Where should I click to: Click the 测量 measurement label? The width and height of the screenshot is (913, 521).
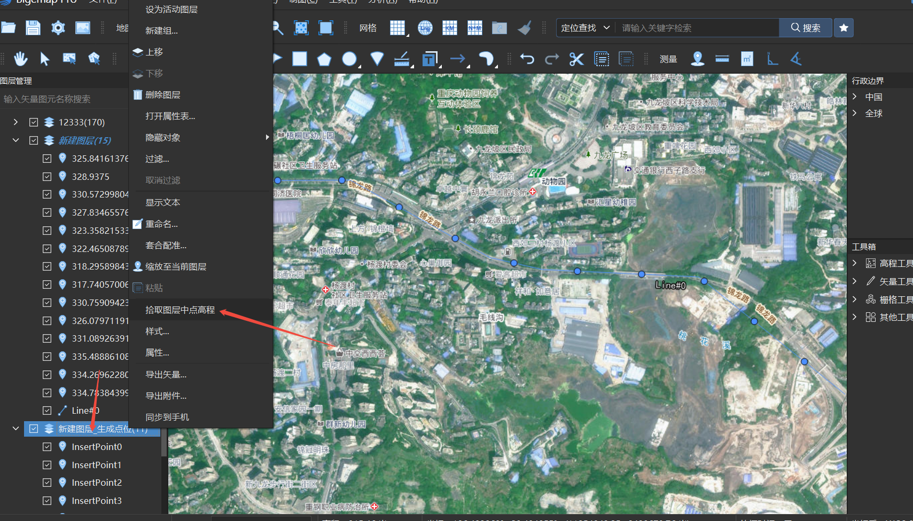point(668,59)
